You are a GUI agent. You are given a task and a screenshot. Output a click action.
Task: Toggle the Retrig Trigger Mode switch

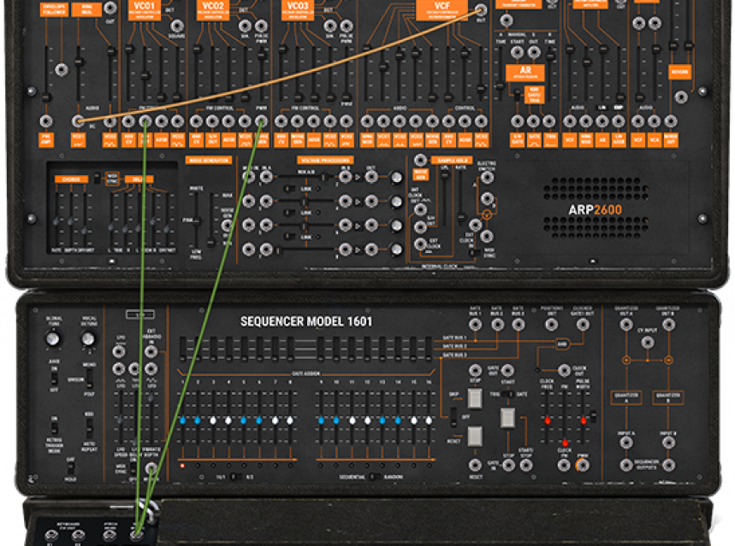pos(55,428)
